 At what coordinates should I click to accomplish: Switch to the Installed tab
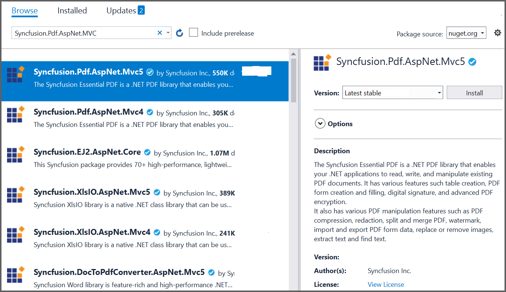tap(72, 10)
